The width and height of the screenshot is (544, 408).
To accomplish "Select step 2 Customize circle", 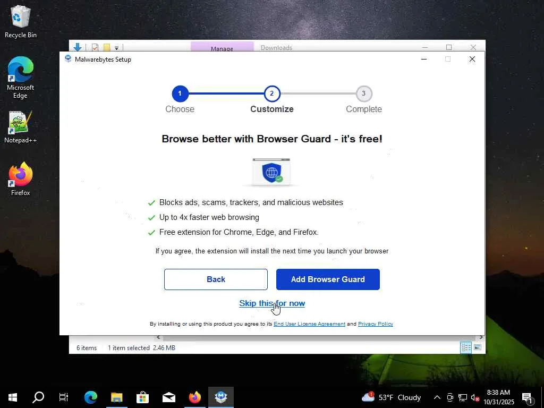I will click(x=272, y=93).
